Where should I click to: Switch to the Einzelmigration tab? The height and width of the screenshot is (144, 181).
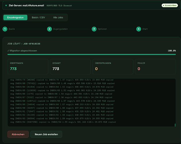pyautogui.click(x=15, y=18)
